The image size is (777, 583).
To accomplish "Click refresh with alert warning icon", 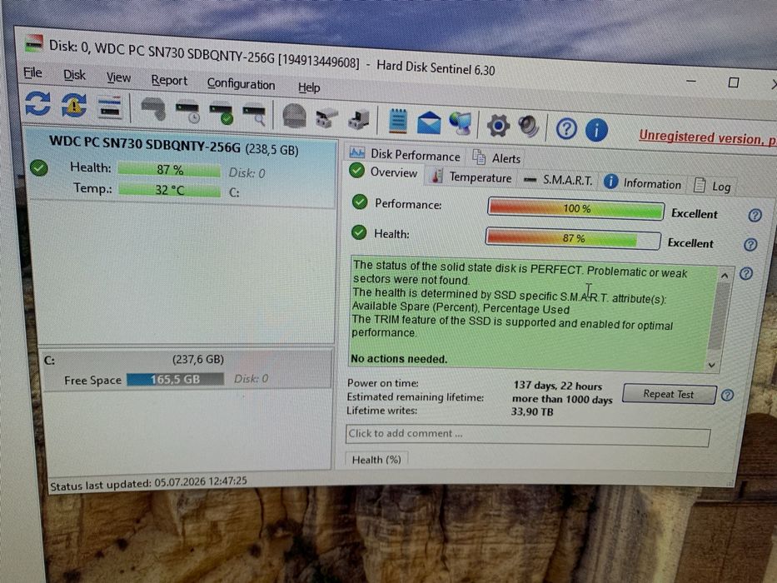I will [x=73, y=106].
